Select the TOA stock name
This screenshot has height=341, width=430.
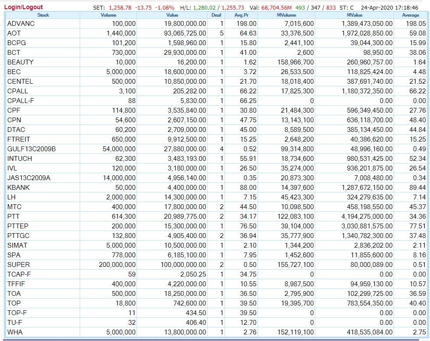(14, 294)
